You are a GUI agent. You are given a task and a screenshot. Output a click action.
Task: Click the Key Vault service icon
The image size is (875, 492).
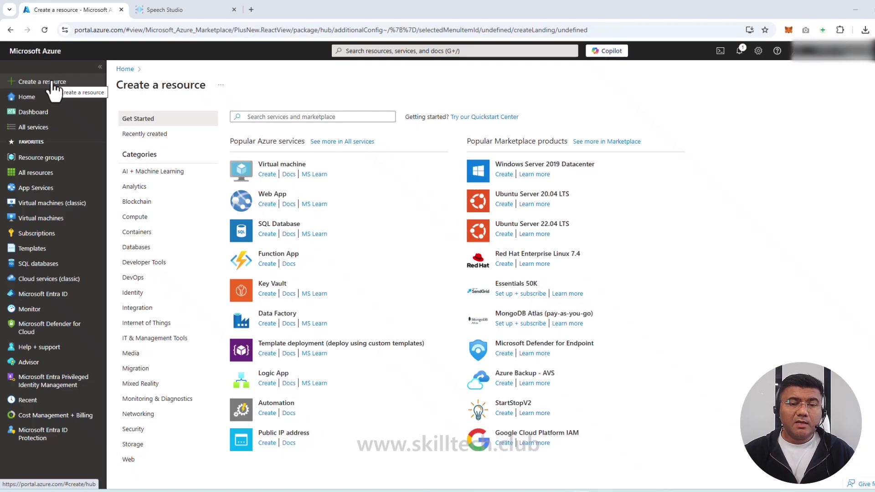pos(241,290)
